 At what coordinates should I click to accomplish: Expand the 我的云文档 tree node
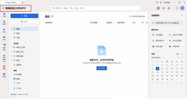click(12, 47)
